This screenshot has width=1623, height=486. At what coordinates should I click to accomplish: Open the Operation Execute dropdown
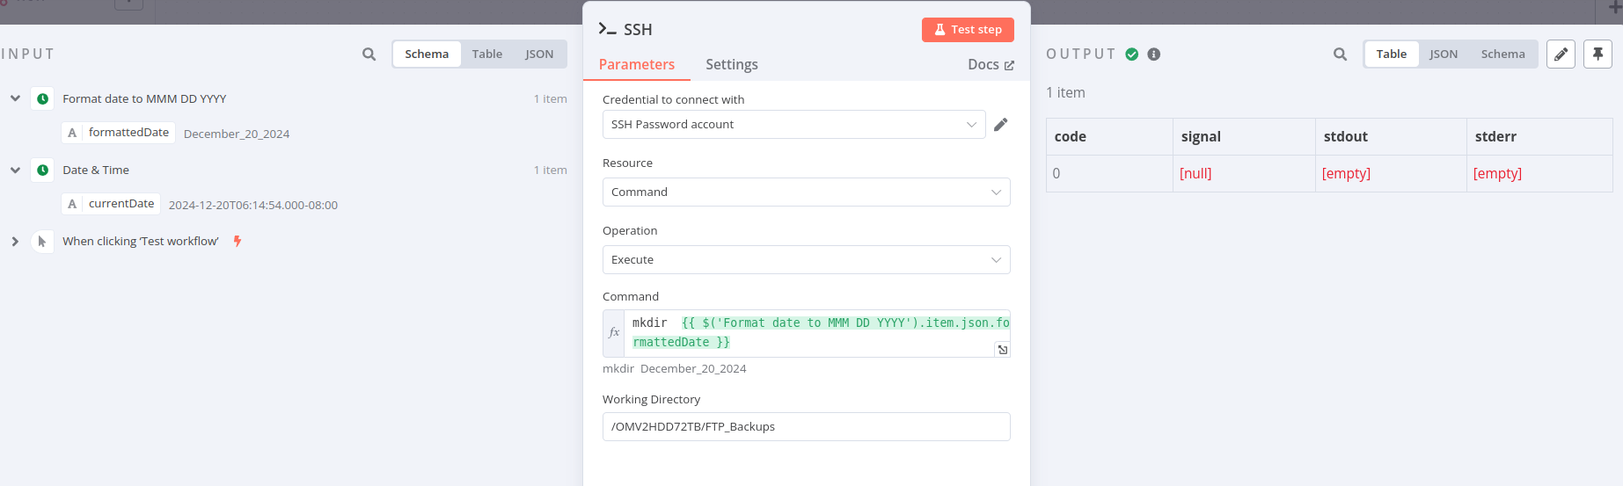pos(806,260)
